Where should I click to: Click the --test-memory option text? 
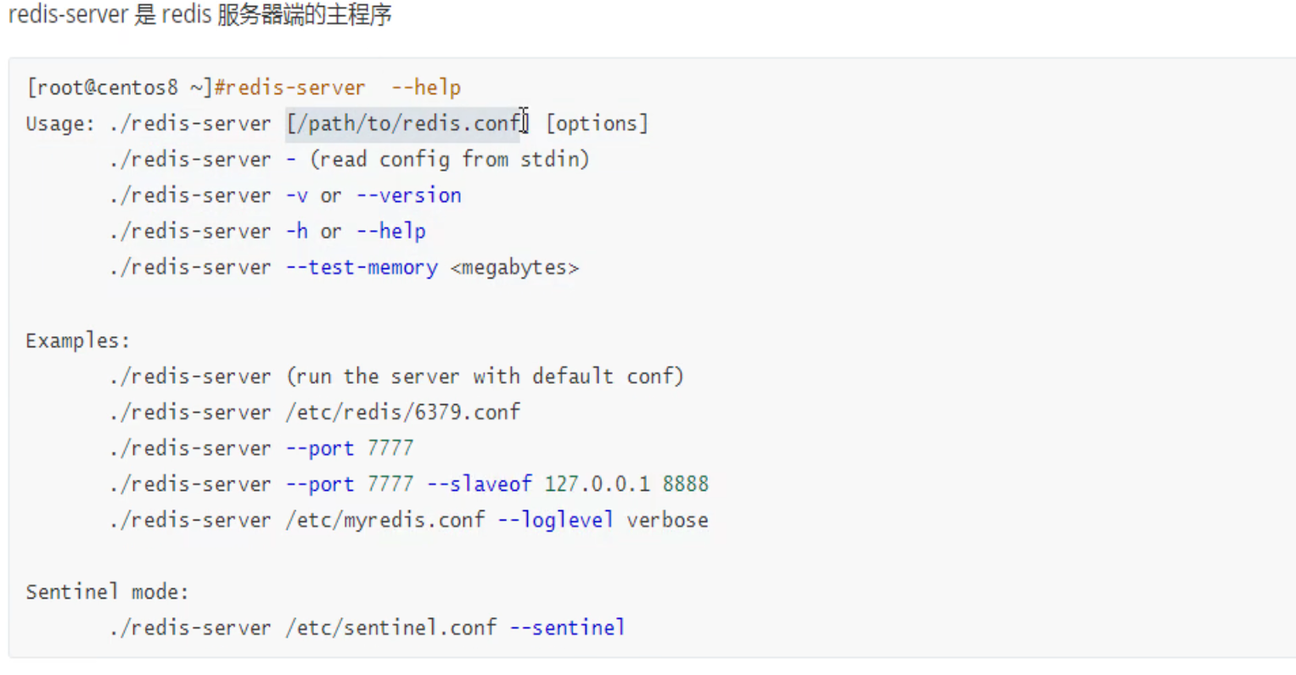(x=362, y=267)
